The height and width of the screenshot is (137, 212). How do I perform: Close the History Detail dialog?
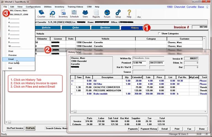[x=205, y=51]
